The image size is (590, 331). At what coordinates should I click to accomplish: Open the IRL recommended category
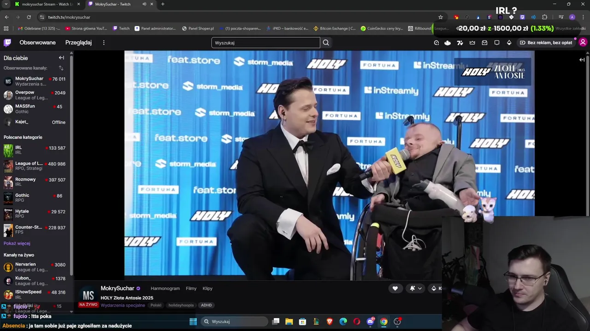(35, 150)
